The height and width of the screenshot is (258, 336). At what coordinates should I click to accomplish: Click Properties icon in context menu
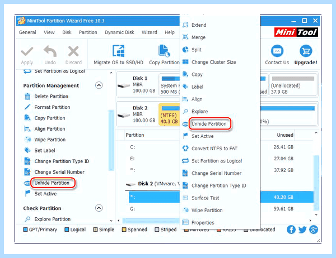click(x=185, y=222)
